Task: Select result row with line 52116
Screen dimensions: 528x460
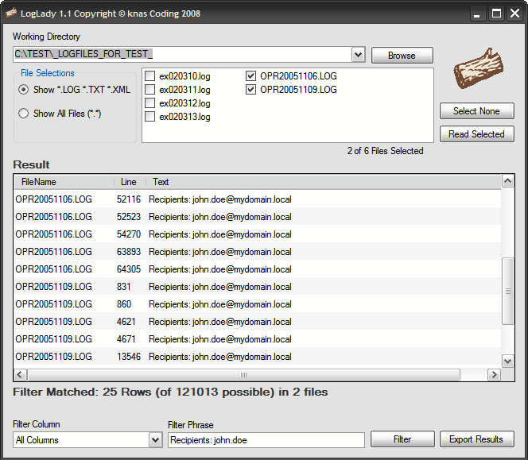Action: (258, 199)
